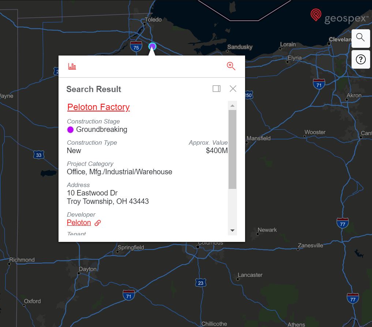Click the Route 23 highway shield
This screenshot has height=327, width=372.
coord(200,283)
